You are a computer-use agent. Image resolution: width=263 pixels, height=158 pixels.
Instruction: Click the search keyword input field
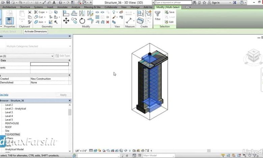point(173,2)
